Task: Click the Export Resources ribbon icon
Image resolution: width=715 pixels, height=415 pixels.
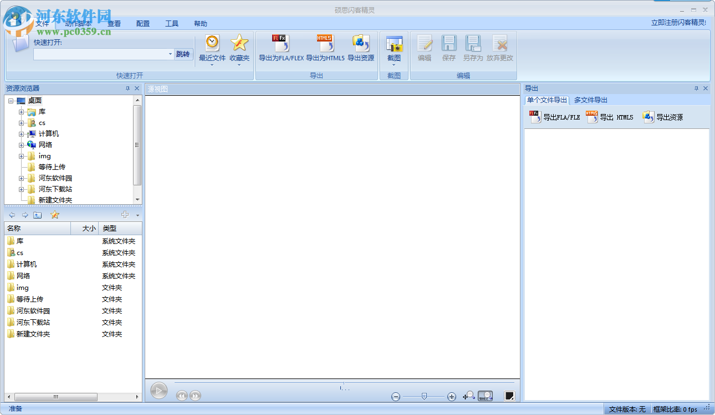Action: [361, 43]
